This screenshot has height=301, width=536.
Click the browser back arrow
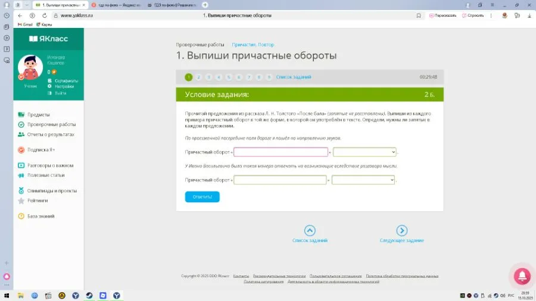click(x=20, y=15)
